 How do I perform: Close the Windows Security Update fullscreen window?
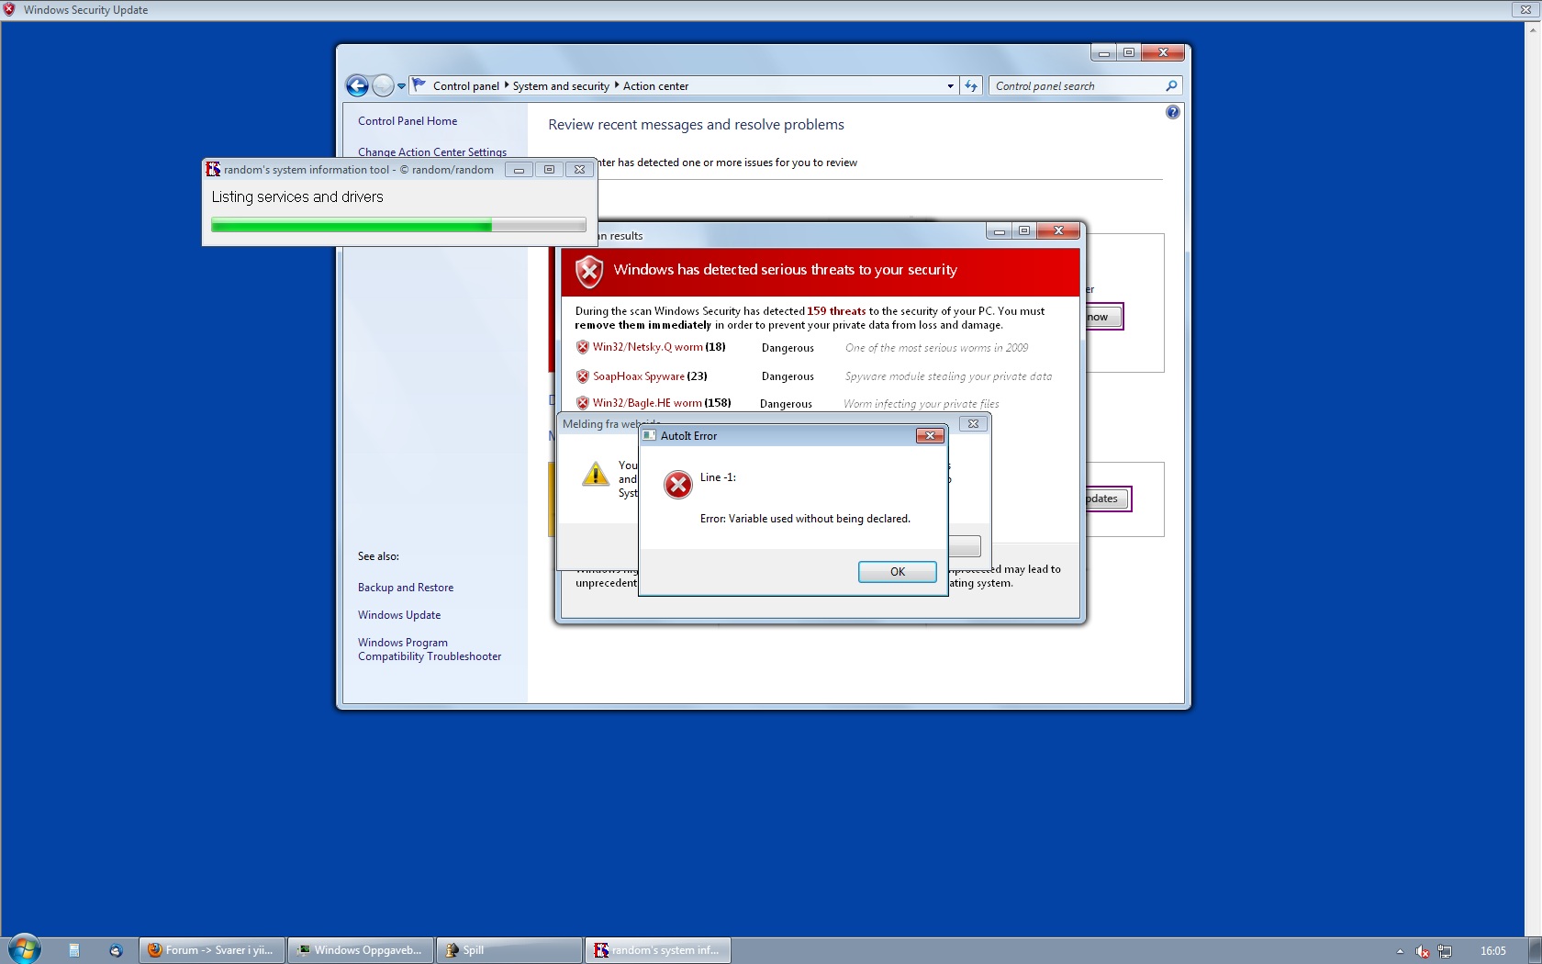(x=1525, y=9)
